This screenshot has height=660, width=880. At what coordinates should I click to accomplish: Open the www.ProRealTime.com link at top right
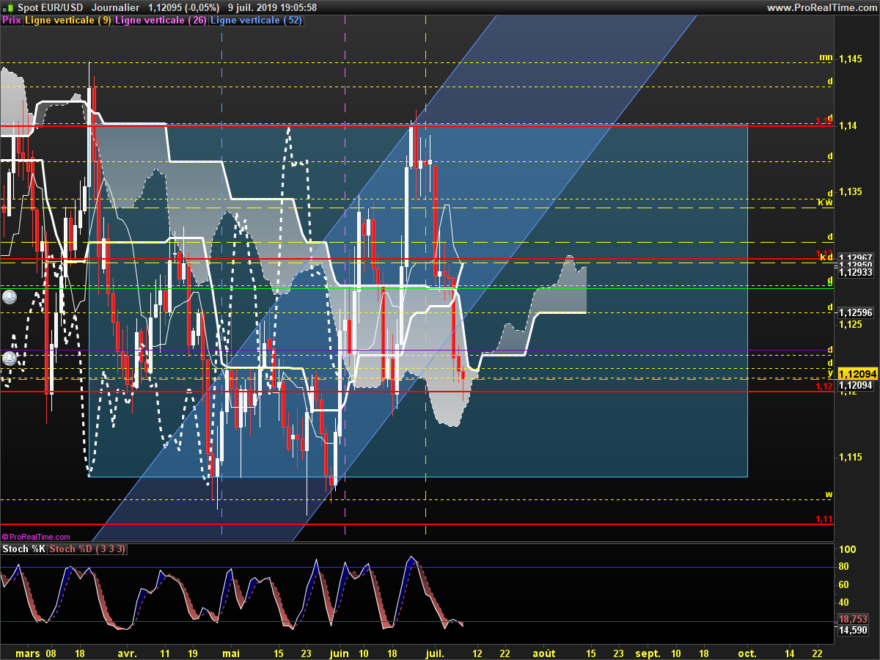click(x=821, y=7)
